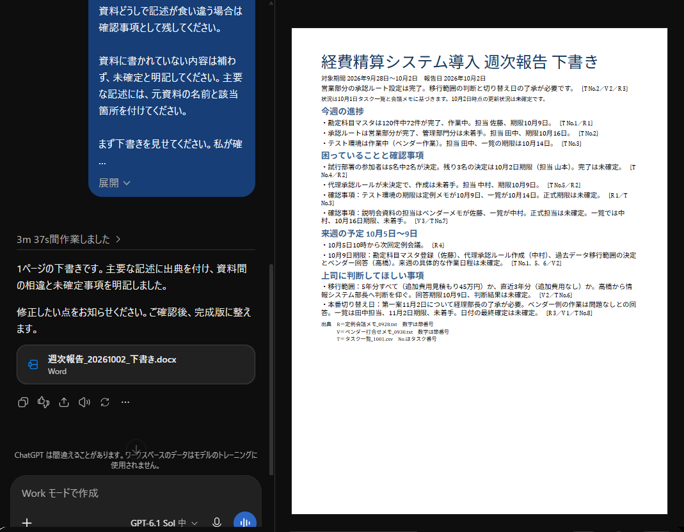
Task: Click the chat panel vertical scrollbar
Action: click(x=271, y=369)
